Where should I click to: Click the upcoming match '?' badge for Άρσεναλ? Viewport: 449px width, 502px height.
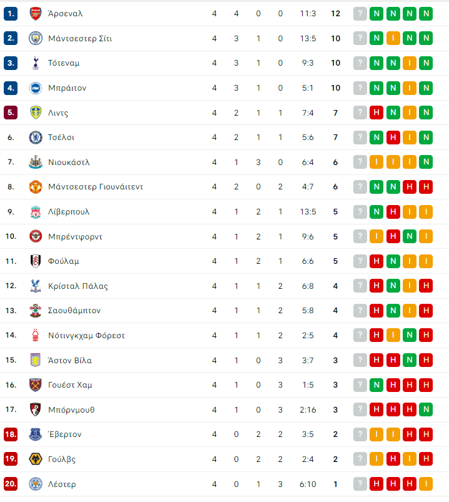(360, 14)
